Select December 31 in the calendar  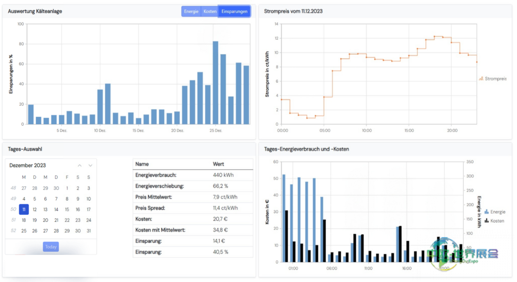click(89, 231)
